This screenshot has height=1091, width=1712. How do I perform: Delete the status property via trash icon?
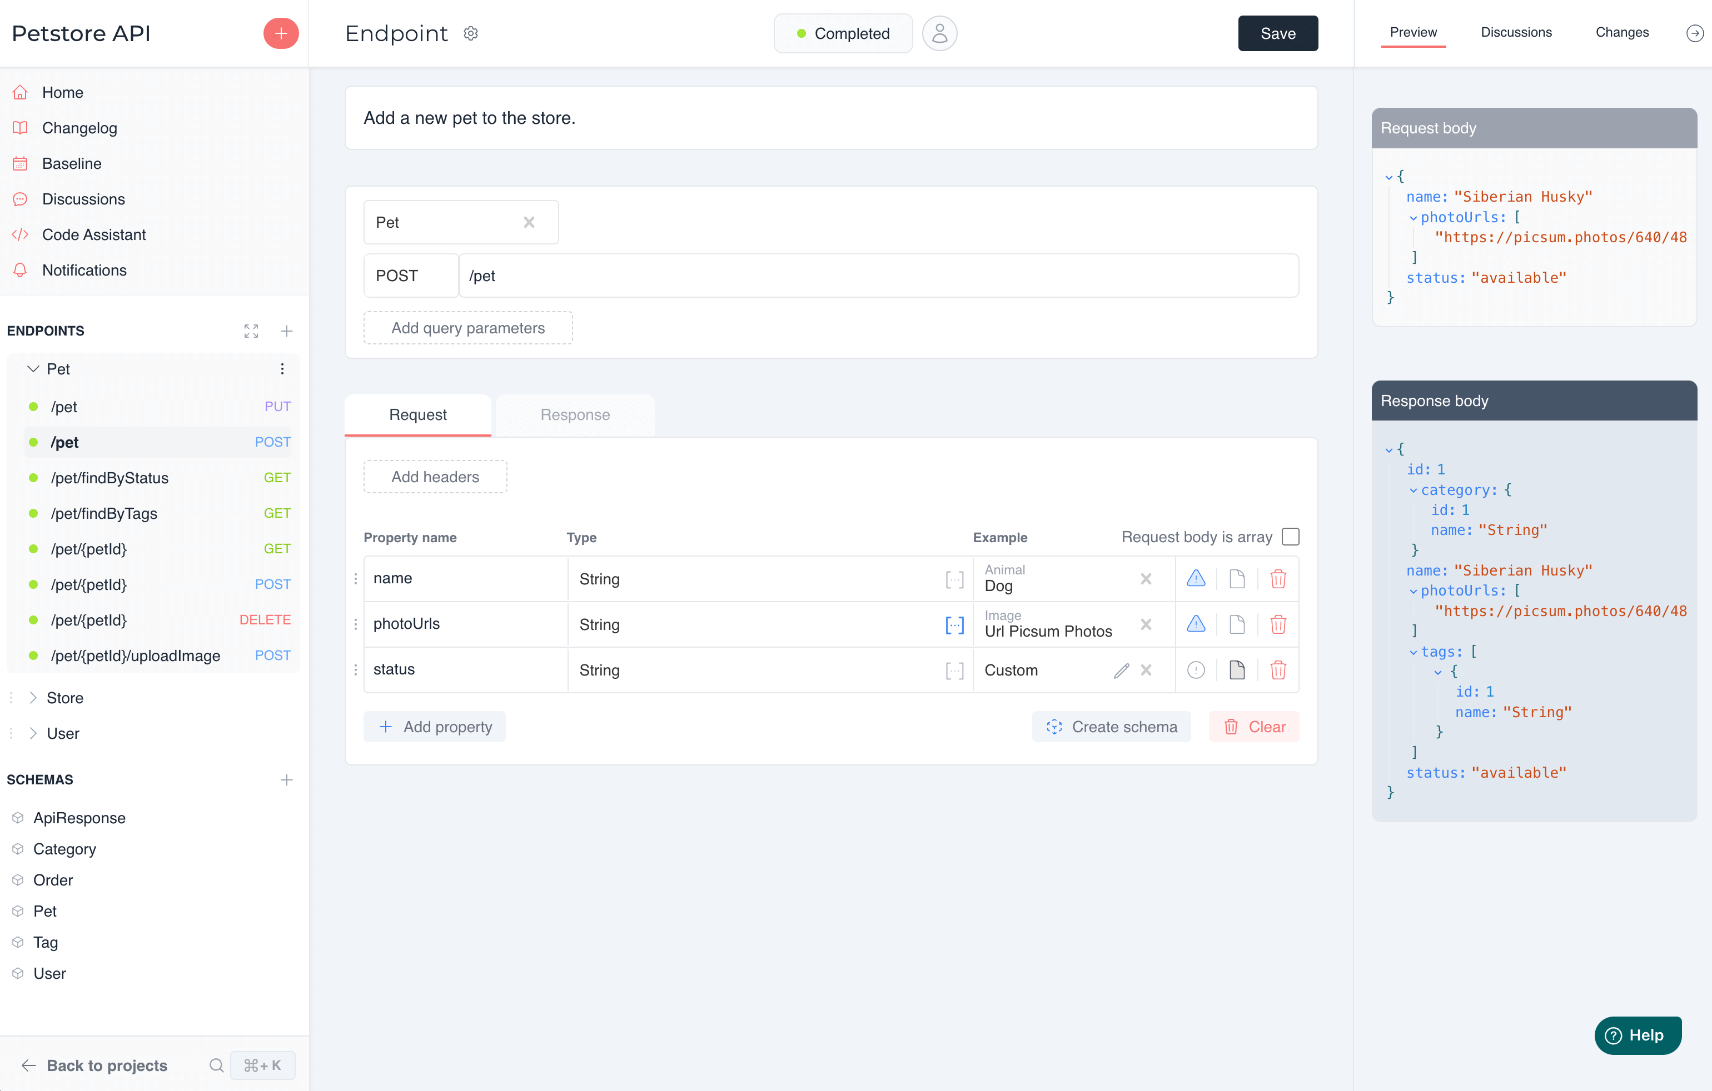[1278, 669]
